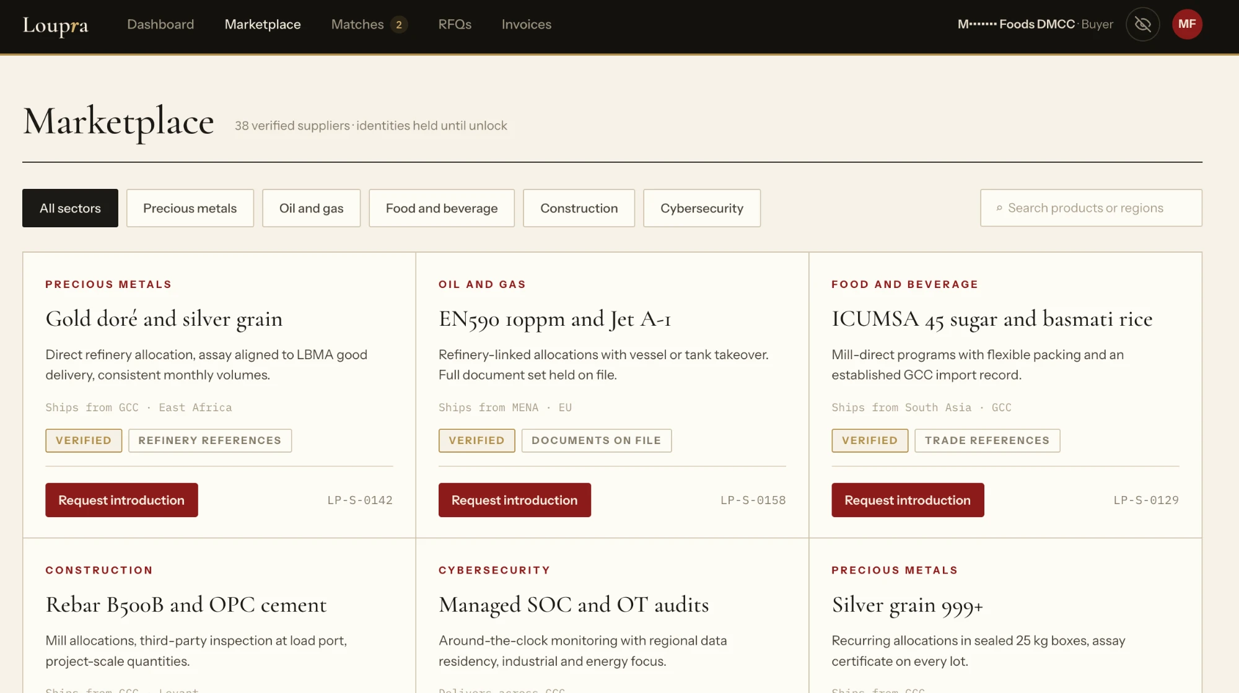Click Verified badge on Gold doré card
Viewport: 1239px width, 693px height.
[84, 440]
